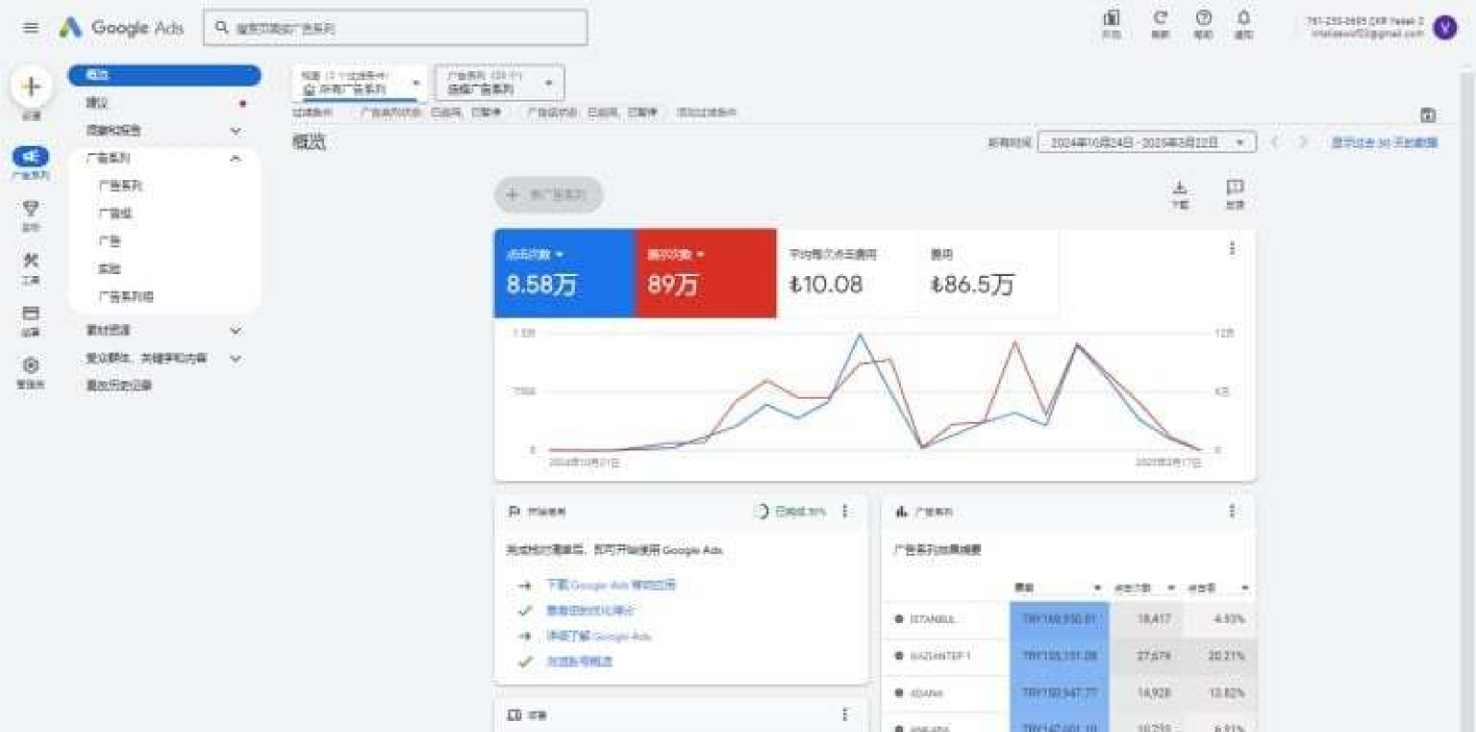Open the Tools wrench icon in sidebar
The width and height of the screenshot is (1476, 732).
click(30, 262)
